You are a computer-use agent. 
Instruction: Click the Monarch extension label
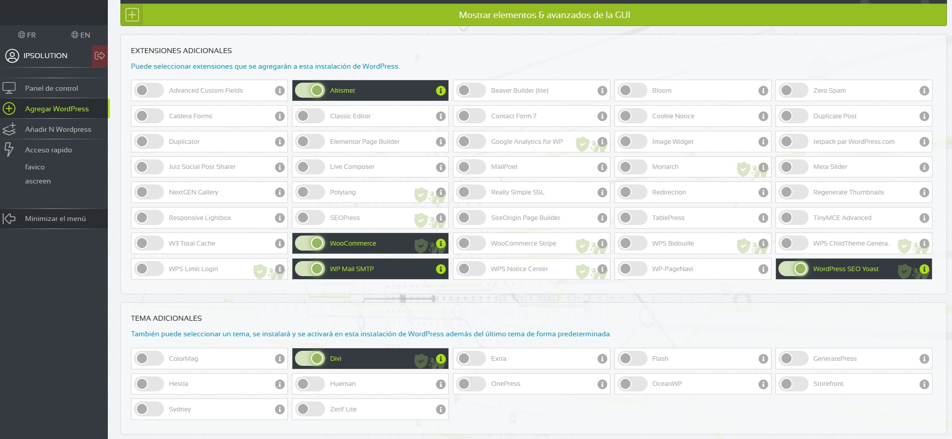tap(665, 166)
